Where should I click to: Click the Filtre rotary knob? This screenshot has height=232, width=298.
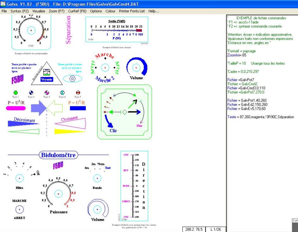20,178
